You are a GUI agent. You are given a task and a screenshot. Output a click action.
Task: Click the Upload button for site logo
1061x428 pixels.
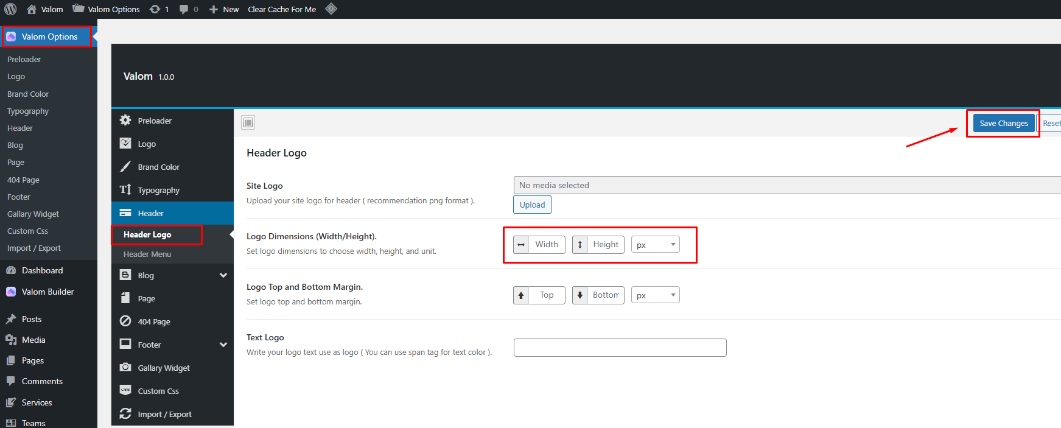click(x=532, y=205)
